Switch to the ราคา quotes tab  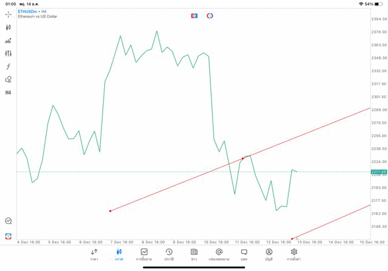pyautogui.click(x=94, y=254)
